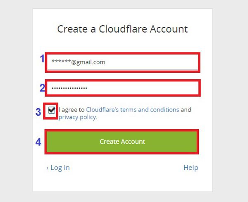Click the green Create Account button
248x202 pixels.
[122, 141]
